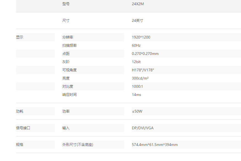241x161 pixels.
Task: Click the '功耗' category heading
Action: pos(20,111)
